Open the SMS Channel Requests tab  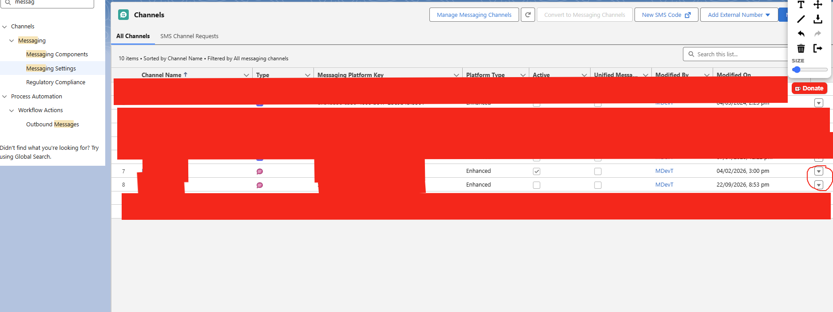189,36
